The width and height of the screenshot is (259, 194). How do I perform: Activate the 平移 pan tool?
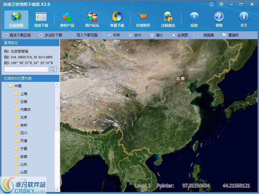click(114, 35)
